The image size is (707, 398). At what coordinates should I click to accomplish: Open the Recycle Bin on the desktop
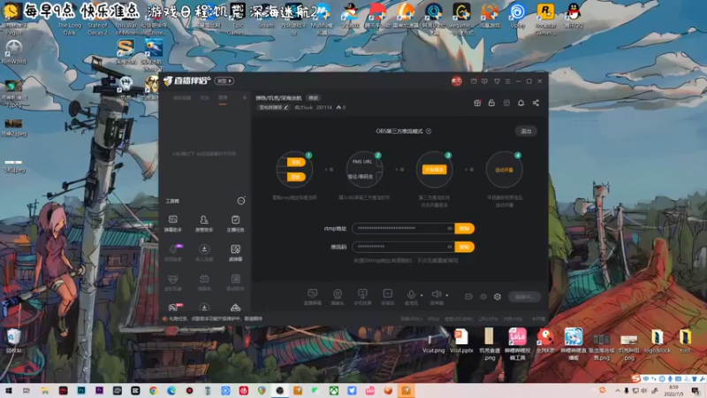(13, 341)
